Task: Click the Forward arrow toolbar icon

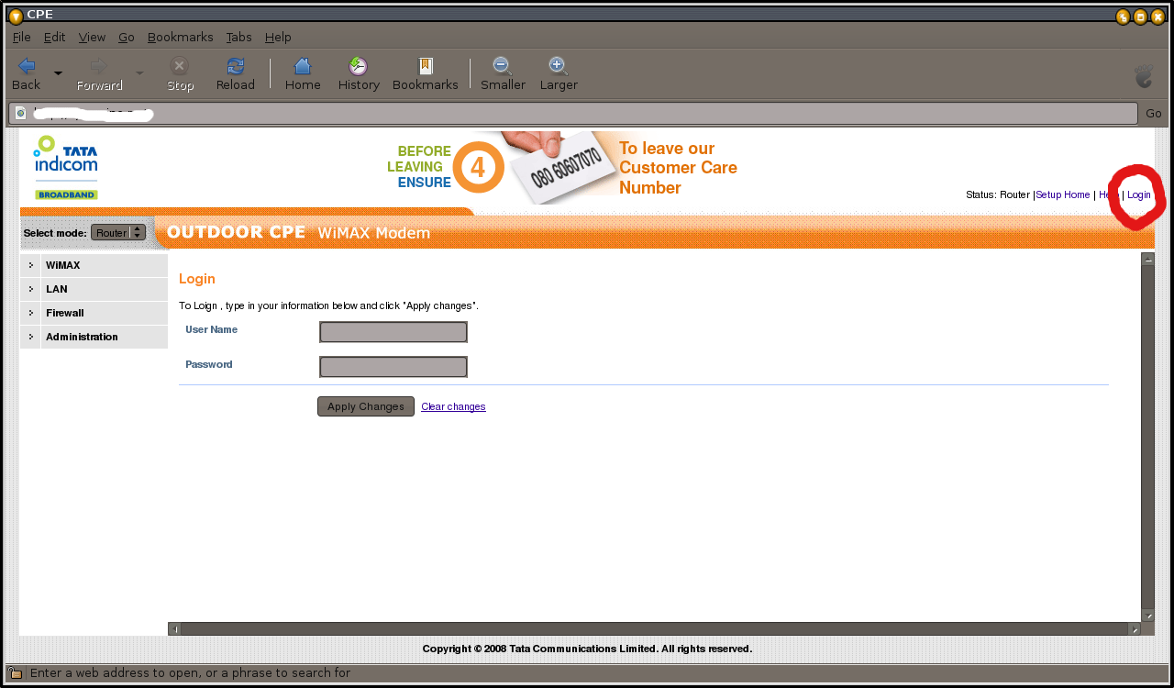Action: [x=99, y=66]
